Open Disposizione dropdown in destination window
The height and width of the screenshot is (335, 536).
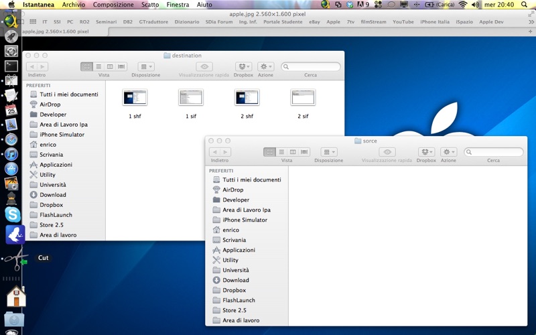pos(146,66)
